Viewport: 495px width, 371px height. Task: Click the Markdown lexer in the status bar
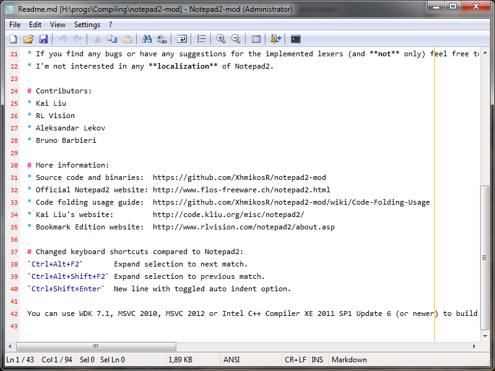coord(349,359)
